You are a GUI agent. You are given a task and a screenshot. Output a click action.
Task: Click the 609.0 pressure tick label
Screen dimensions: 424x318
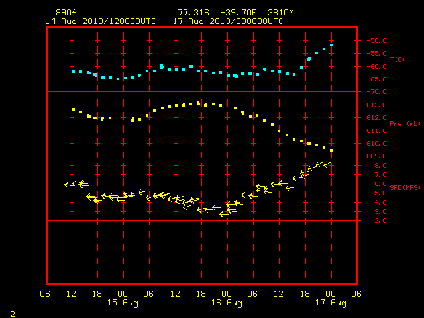pos(376,156)
